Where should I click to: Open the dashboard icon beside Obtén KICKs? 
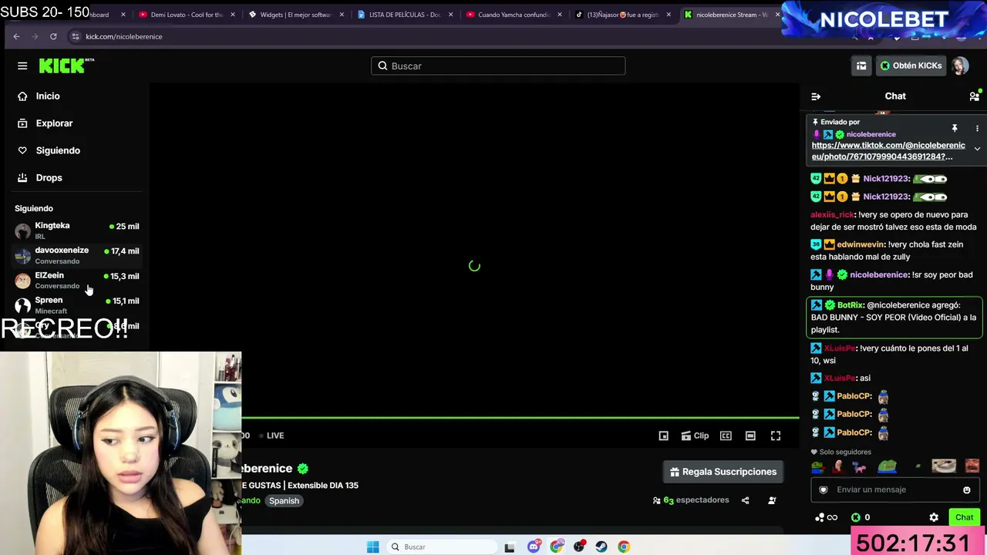(861, 66)
